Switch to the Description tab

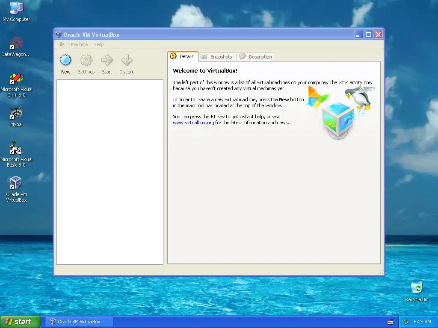click(256, 57)
